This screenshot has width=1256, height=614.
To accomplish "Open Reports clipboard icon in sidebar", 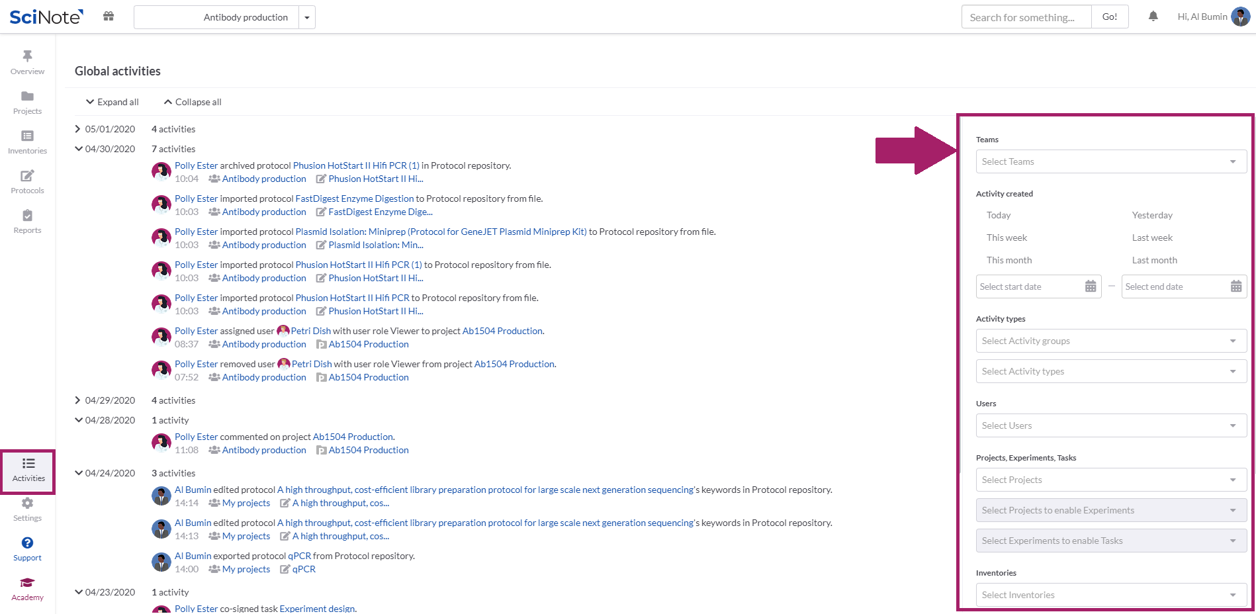I will 27,215.
